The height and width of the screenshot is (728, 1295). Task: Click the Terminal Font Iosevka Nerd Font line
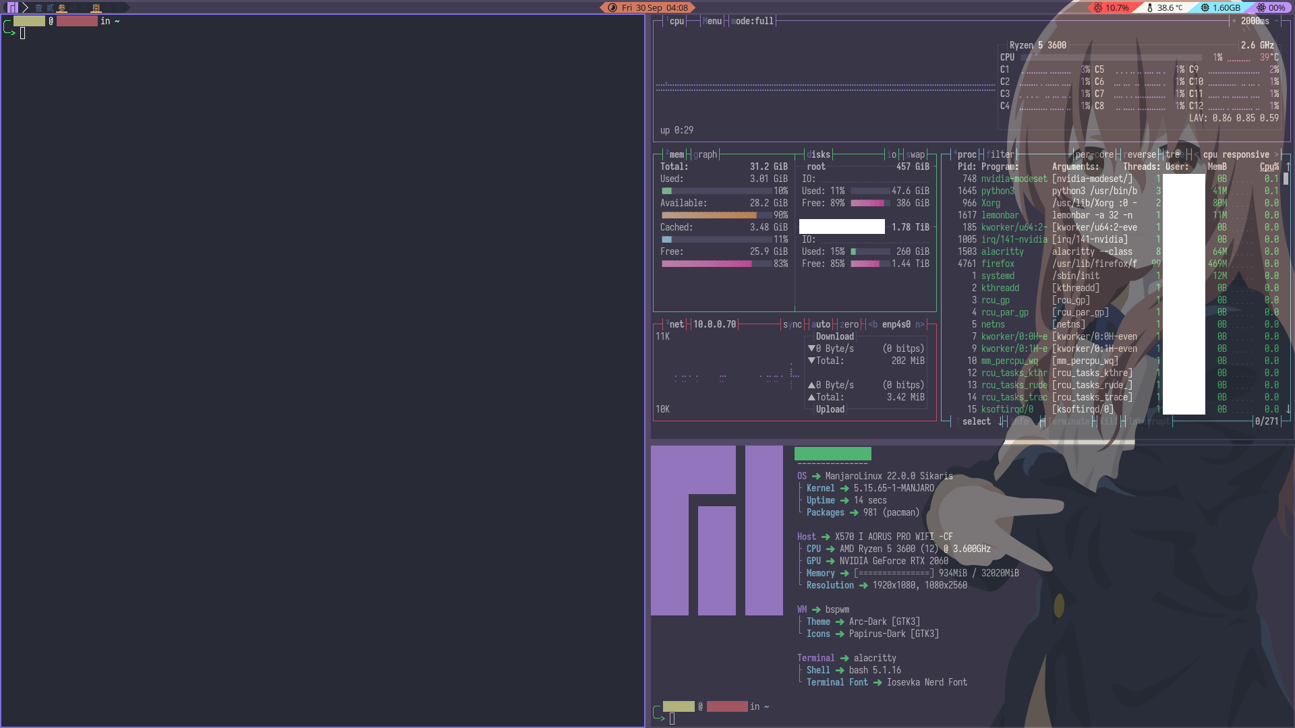(886, 682)
